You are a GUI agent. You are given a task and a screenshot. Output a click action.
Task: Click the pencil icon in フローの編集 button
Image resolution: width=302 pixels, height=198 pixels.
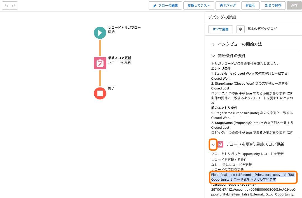coord(154,5)
